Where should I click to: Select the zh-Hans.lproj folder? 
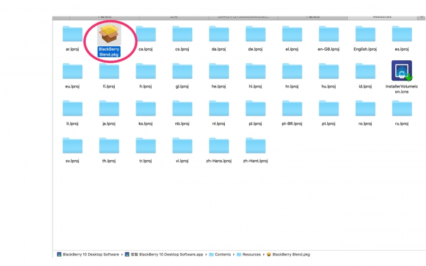[219, 145]
